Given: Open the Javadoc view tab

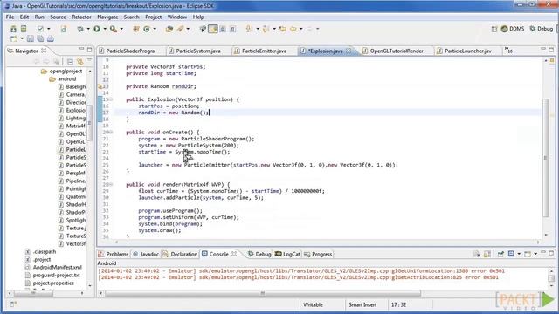Looking at the screenshot, I should click(146, 254).
